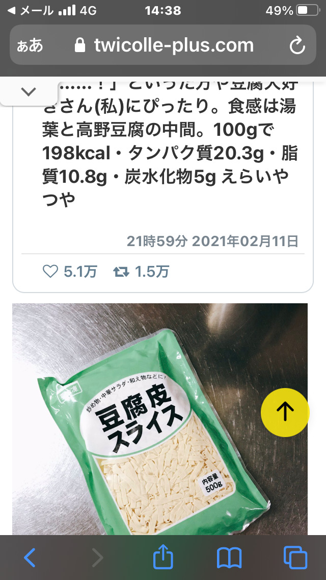The image size is (326, 580).
Task: Tap the reload page icon
Action: [297, 46]
